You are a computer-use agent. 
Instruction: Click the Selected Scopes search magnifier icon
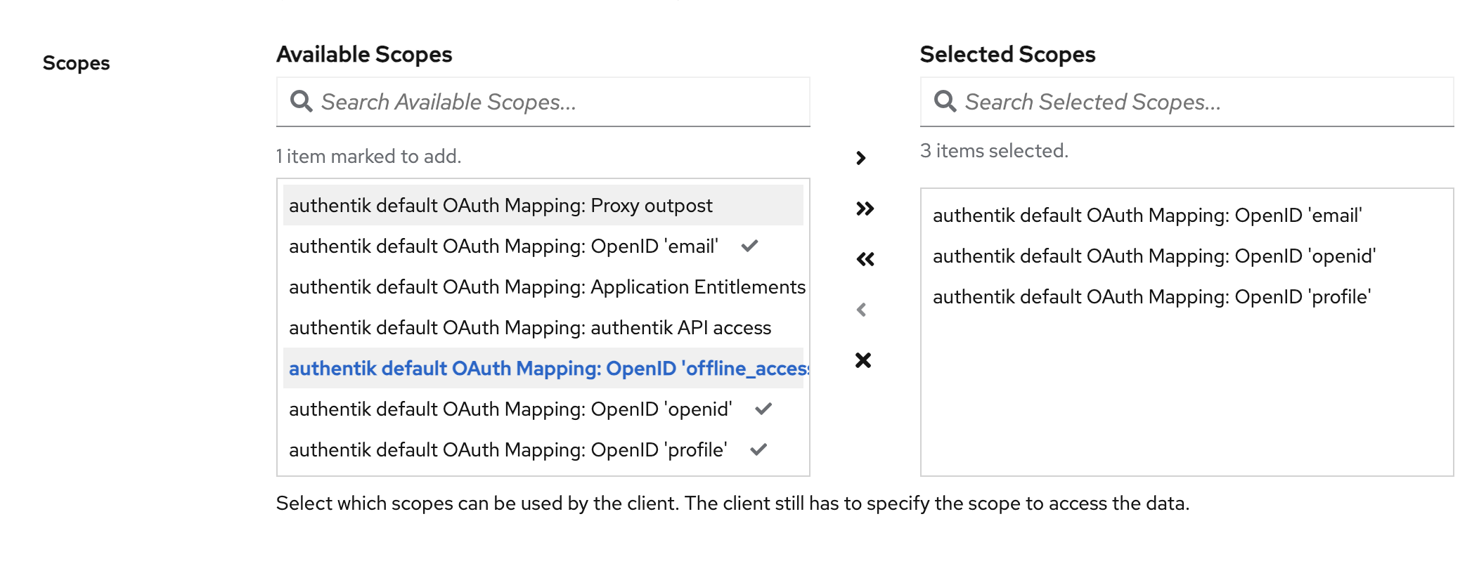pyautogui.click(x=945, y=101)
